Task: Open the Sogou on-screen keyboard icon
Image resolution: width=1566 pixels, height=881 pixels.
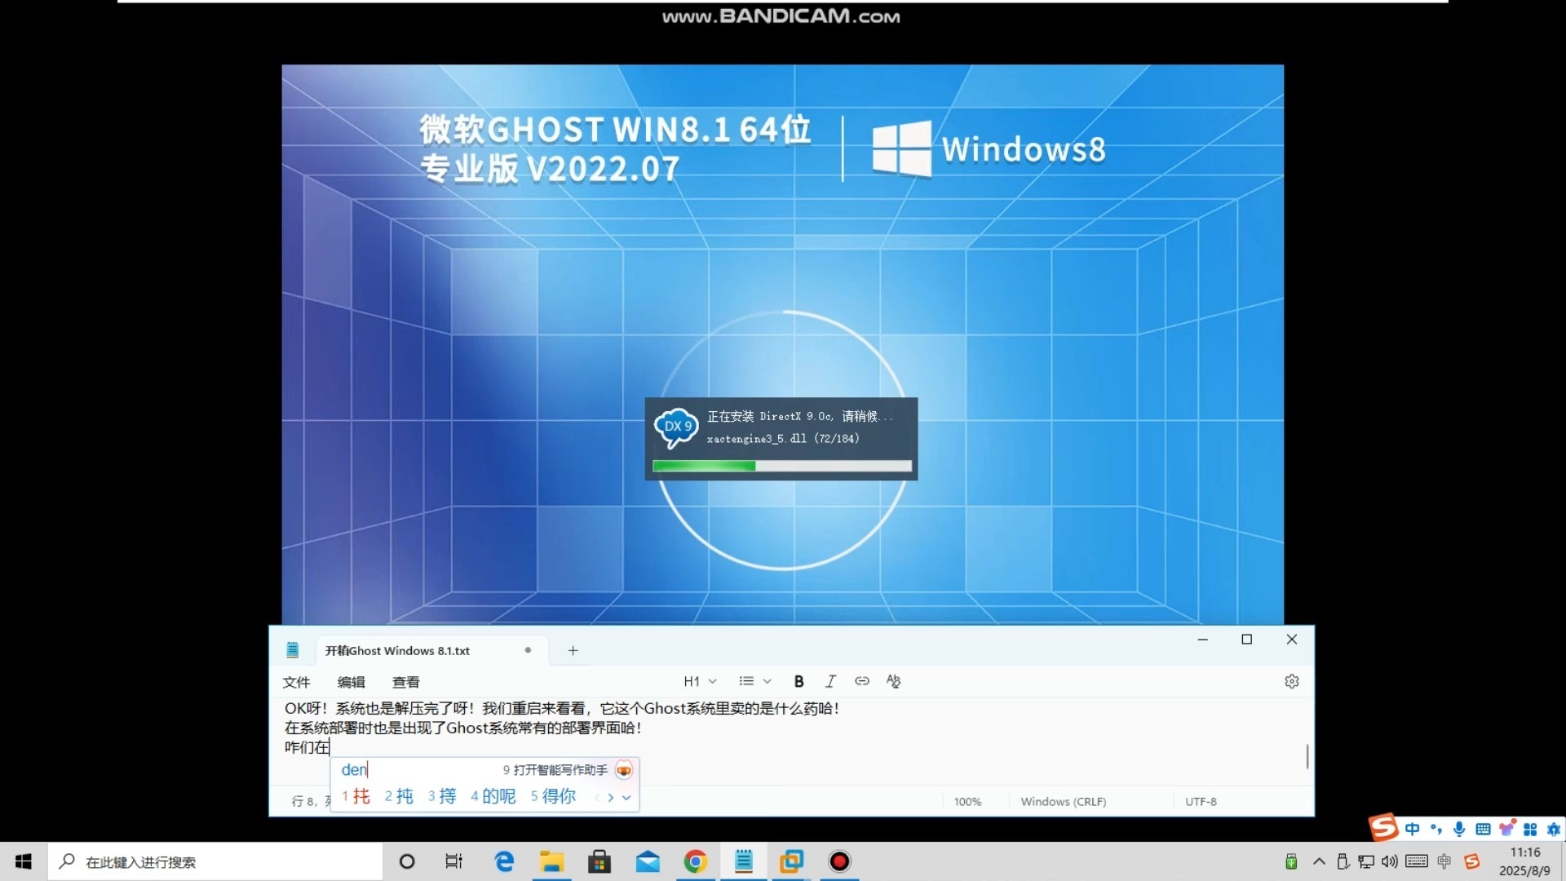Action: pos(1482,828)
